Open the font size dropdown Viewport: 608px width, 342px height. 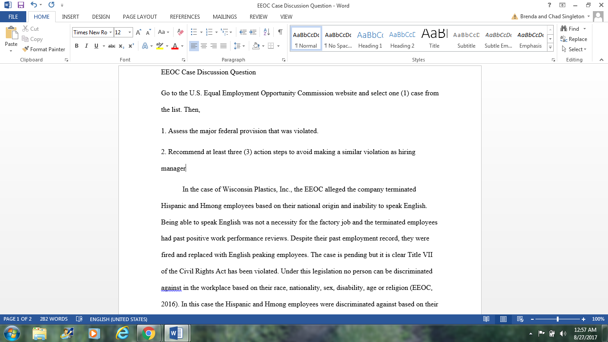(x=130, y=33)
